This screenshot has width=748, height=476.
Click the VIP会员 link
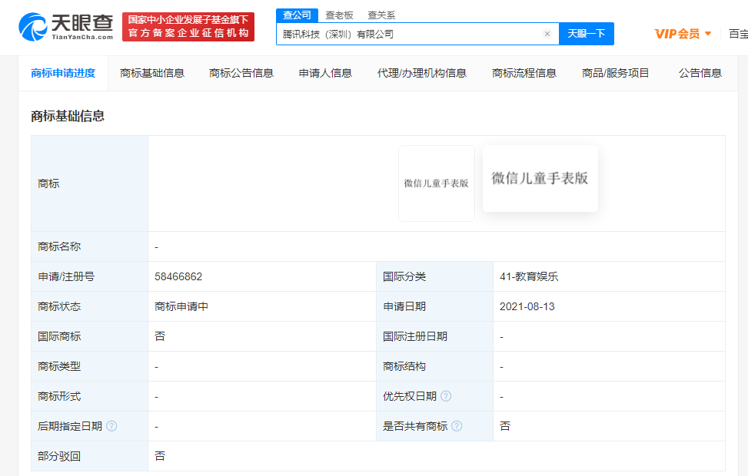point(677,34)
